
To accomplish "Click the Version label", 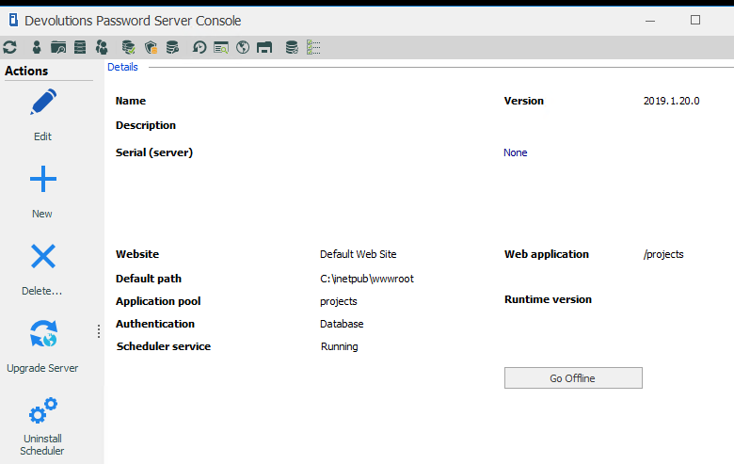I will pos(524,101).
